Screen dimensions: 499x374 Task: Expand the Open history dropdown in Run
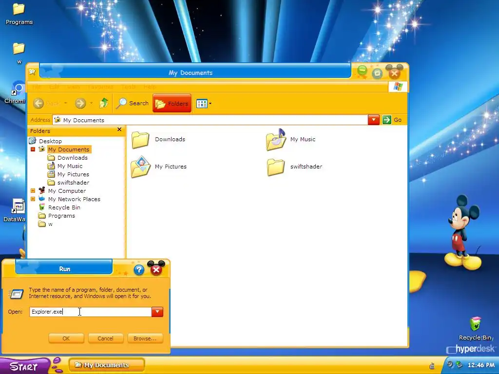157,312
